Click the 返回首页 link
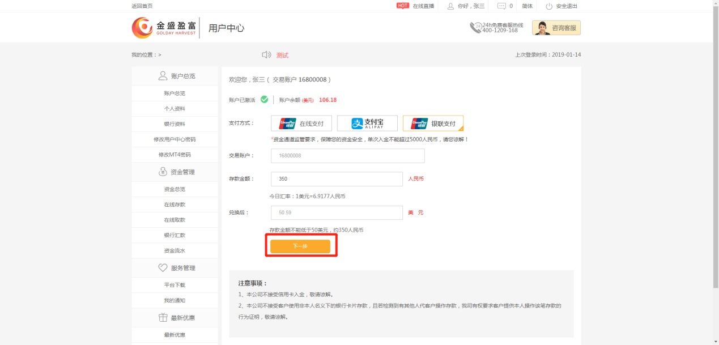 (142, 6)
